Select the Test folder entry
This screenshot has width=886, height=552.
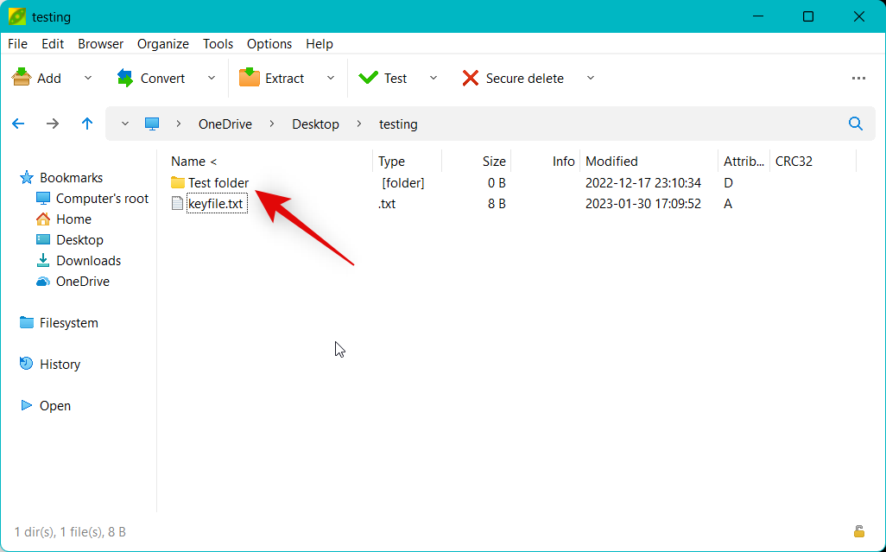point(218,183)
